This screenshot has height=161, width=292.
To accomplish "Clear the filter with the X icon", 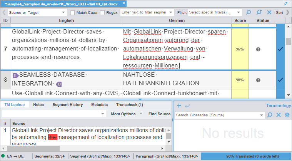I will [269, 12].
